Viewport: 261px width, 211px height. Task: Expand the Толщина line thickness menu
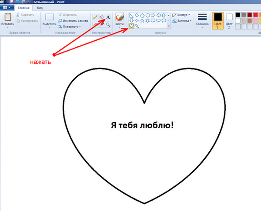click(202, 20)
